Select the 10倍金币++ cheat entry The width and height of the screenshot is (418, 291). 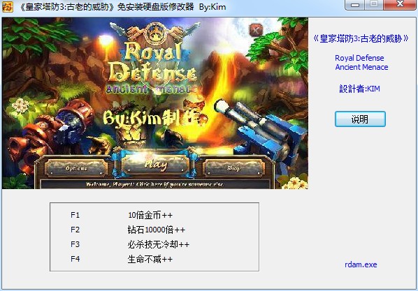click(x=150, y=215)
